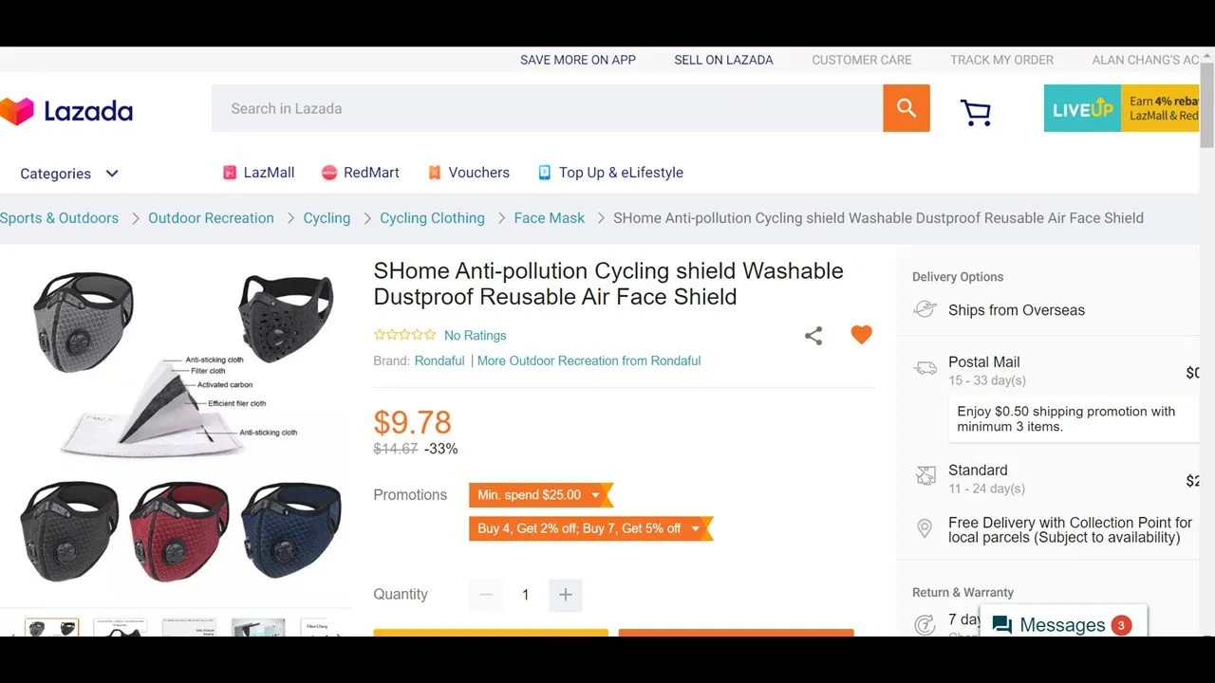Click the Vouchers icon
The width and height of the screenshot is (1215, 683).
[435, 173]
